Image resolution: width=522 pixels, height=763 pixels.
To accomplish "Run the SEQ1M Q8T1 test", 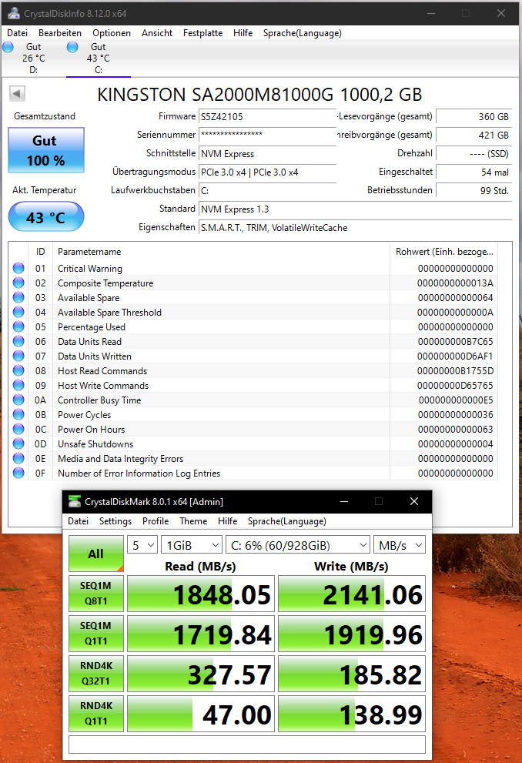I will click(x=95, y=593).
